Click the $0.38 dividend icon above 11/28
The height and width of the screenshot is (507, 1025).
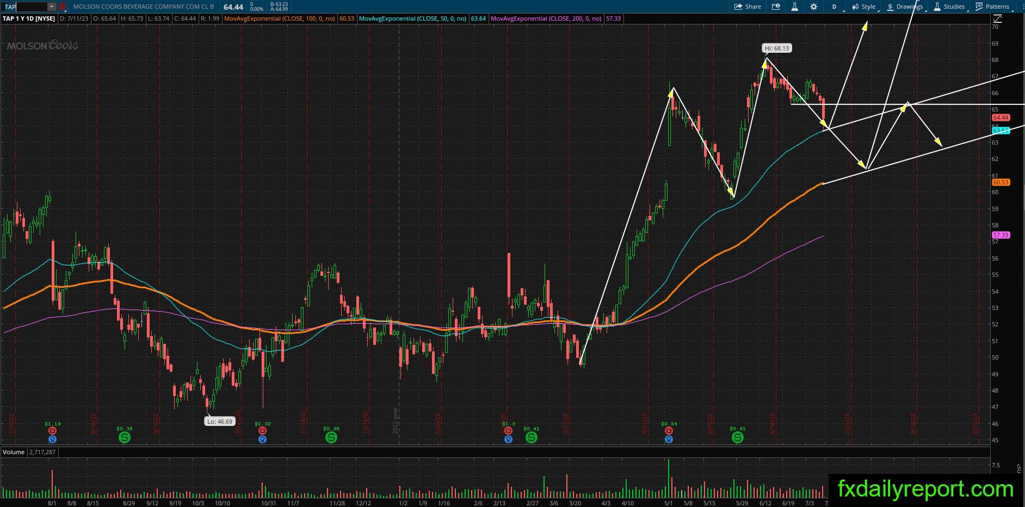[x=331, y=437]
